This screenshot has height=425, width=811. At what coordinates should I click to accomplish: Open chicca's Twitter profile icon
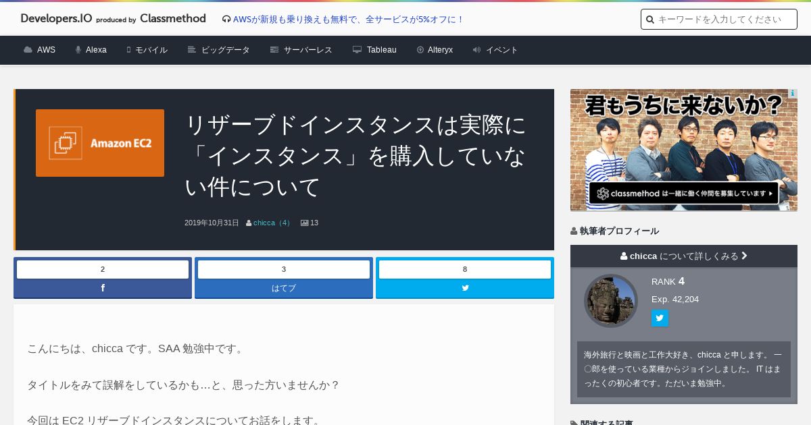[x=660, y=318]
